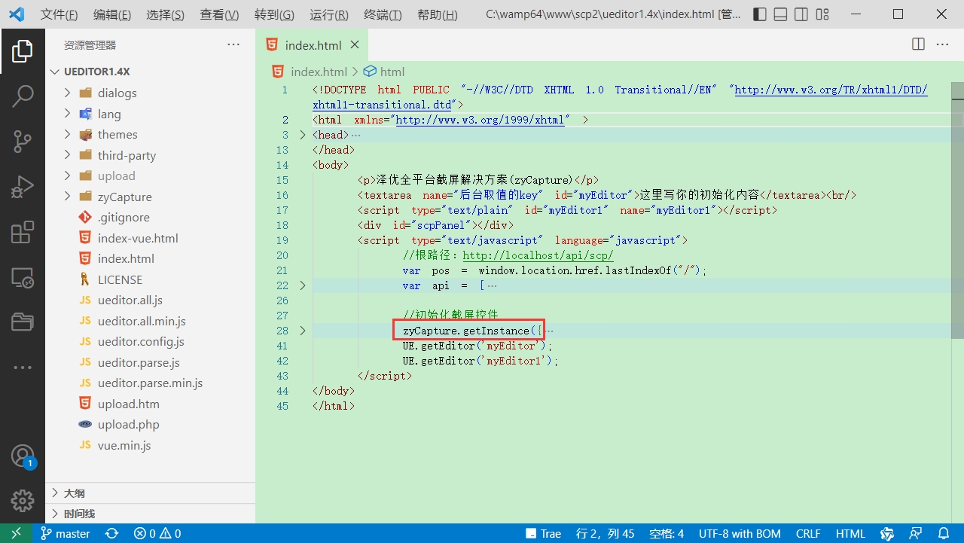The image size is (964, 543).
Task: Open the 文件(F) menu
Action: (59, 14)
